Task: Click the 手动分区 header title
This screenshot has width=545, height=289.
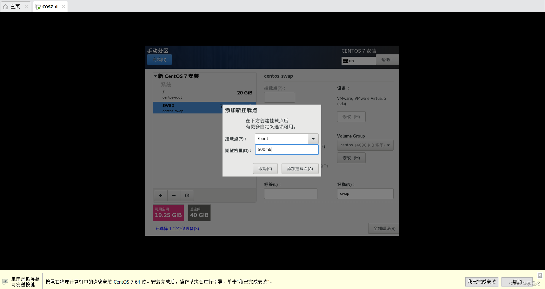Action: [x=157, y=51]
